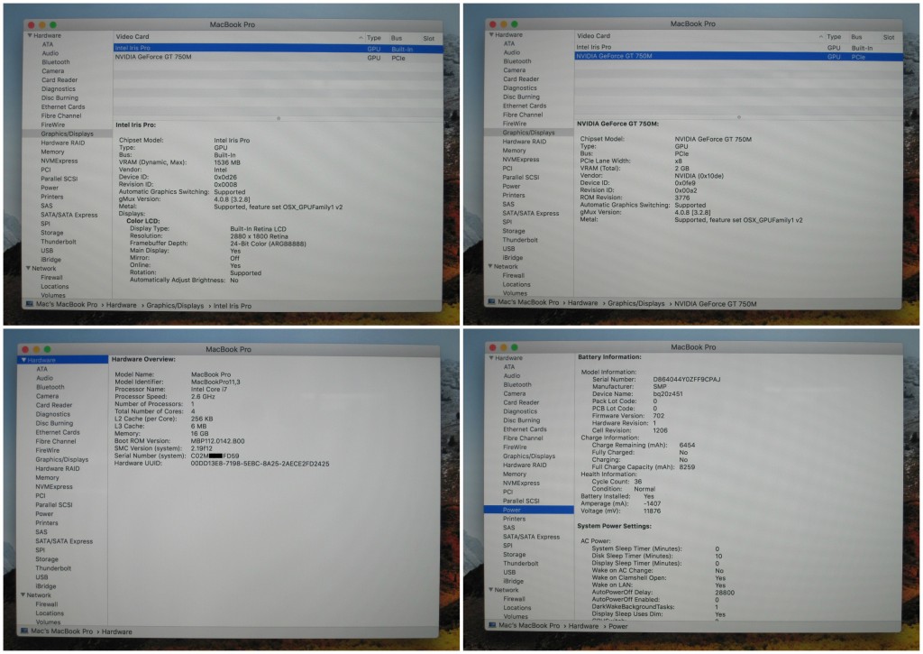Click computer icon in Battery Information window path bar
The height and width of the screenshot is (654, 923).
(492, 625)
